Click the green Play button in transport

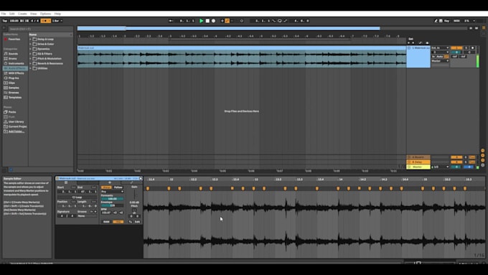pyautogui.click(x=202, y=21)
